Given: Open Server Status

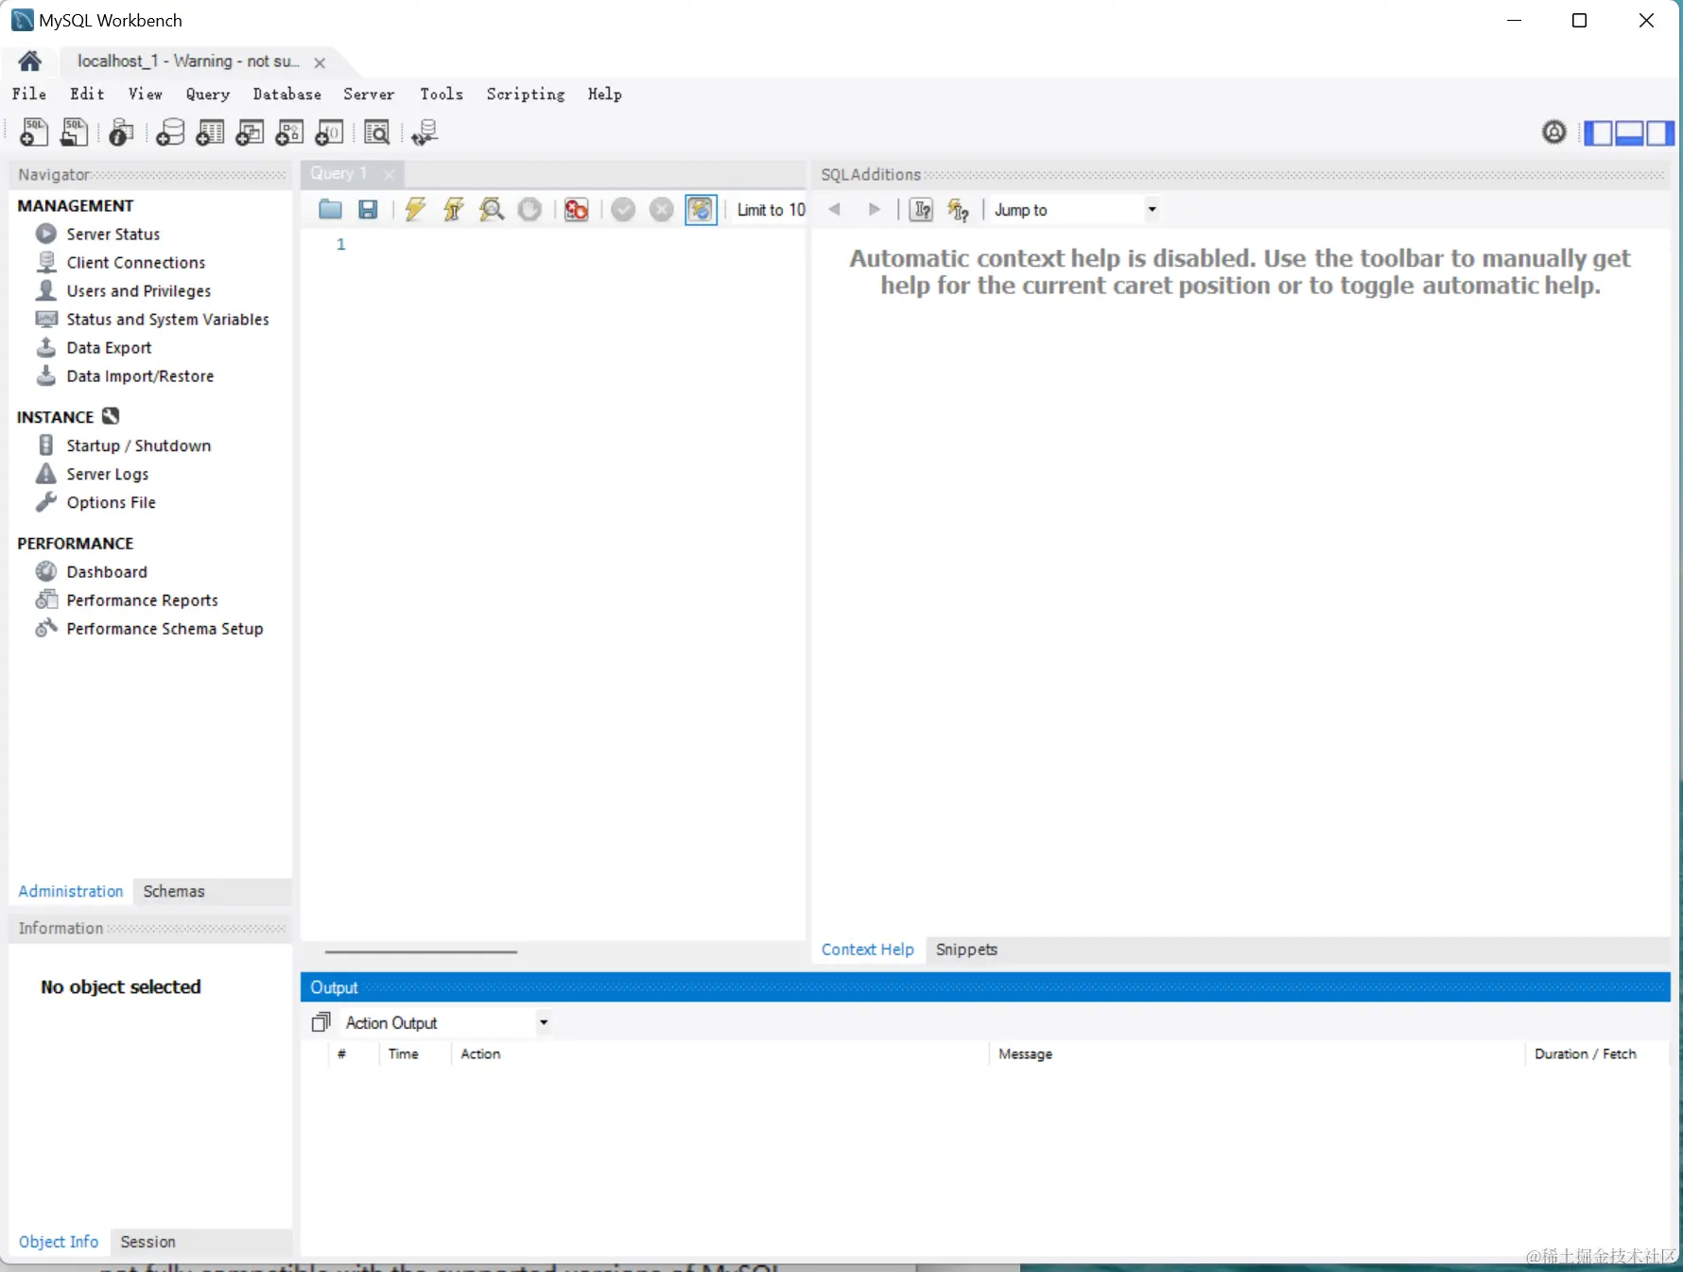Looking at the screenshot, I should coord(113,234).
